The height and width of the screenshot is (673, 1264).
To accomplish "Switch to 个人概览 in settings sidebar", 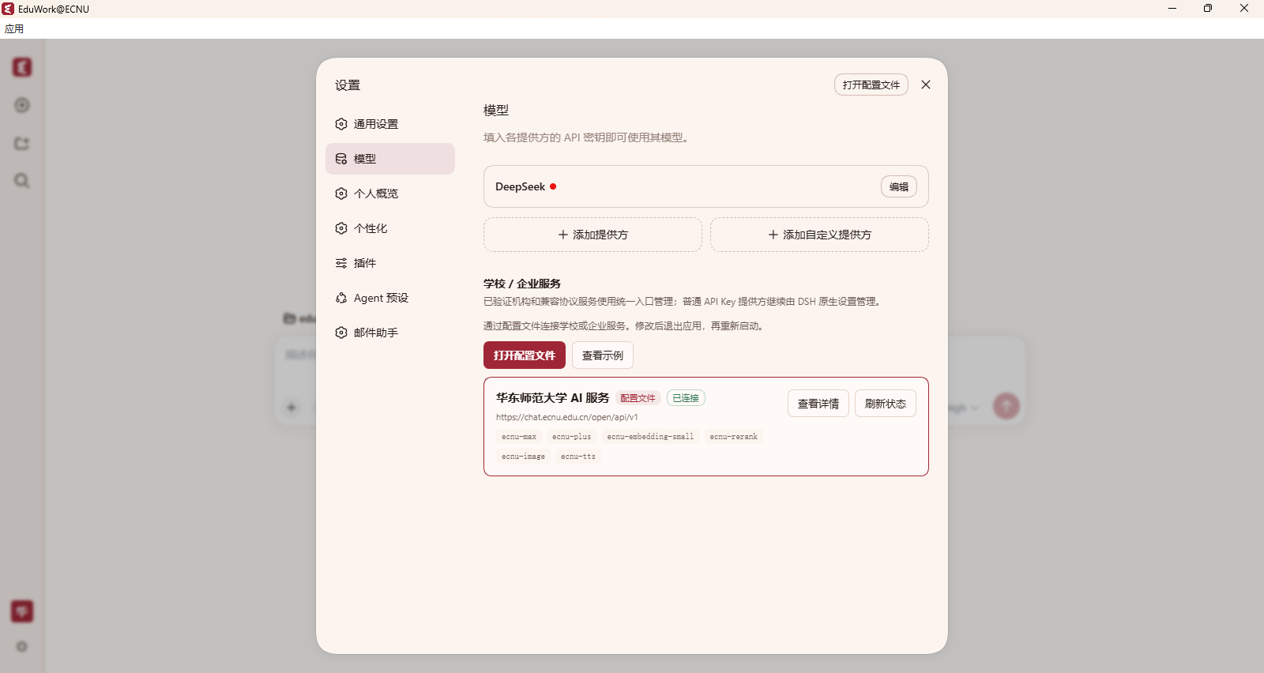I will coord(390,194).
